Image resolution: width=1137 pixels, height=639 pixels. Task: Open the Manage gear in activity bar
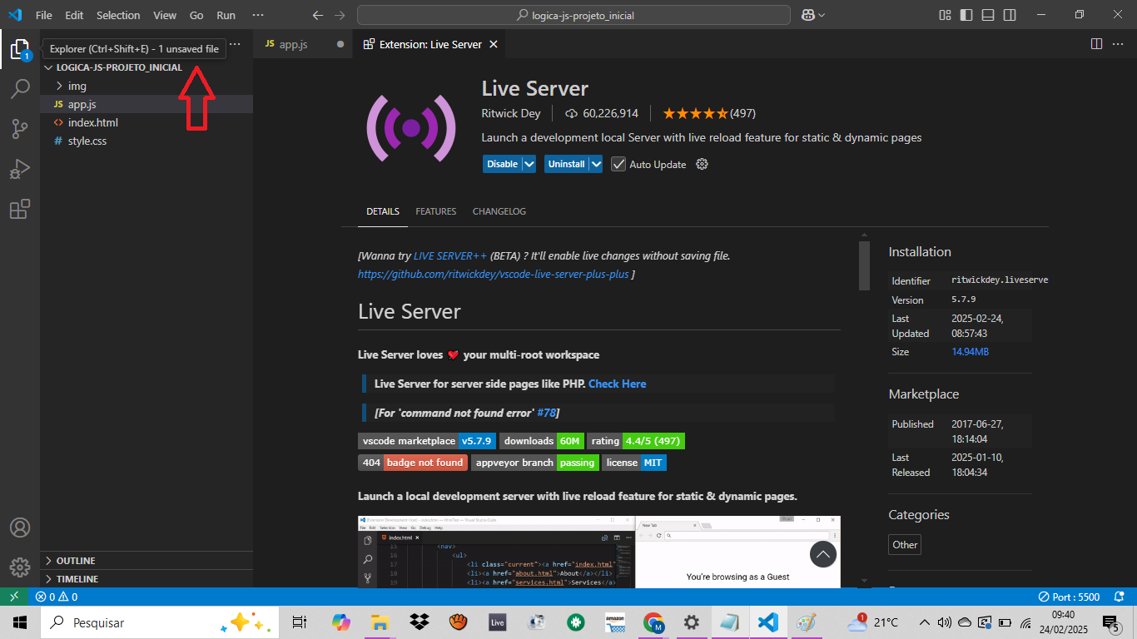pyautogui.click(x=19, y=567)
